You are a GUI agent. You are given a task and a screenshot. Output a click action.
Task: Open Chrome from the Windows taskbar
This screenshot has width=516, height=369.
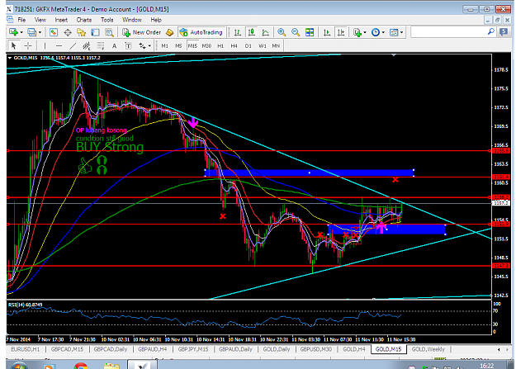click(81, 366)
